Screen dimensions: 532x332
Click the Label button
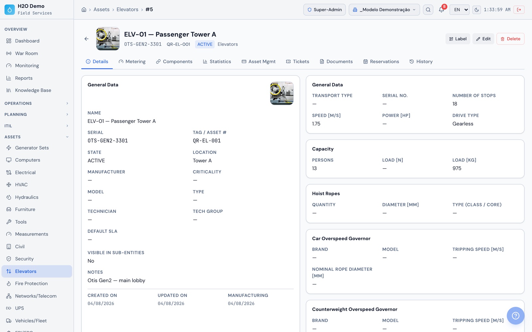point(458,39)
